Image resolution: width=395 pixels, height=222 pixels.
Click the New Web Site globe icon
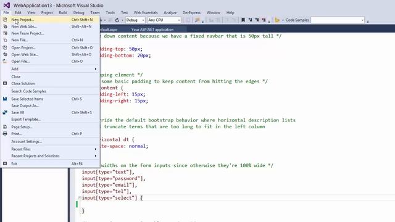pos(5,27)
